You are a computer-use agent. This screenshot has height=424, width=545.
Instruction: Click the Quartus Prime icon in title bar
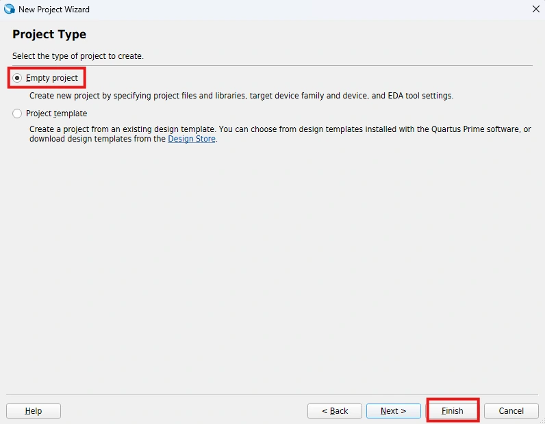coord(10,10)
